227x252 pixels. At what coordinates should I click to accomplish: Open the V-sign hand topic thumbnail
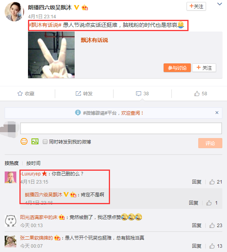(51, 55)
